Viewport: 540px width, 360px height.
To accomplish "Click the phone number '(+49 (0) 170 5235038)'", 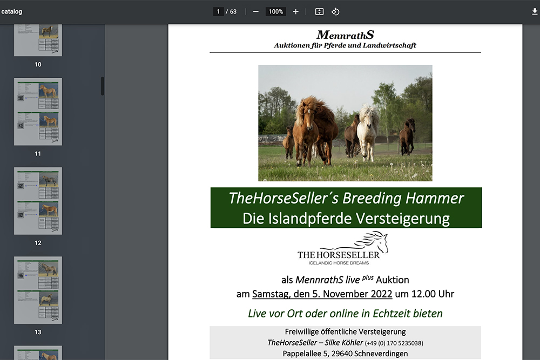I will point(394,343).
